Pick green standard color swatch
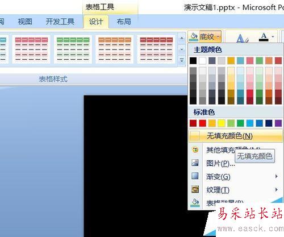 tap(240, 123)
